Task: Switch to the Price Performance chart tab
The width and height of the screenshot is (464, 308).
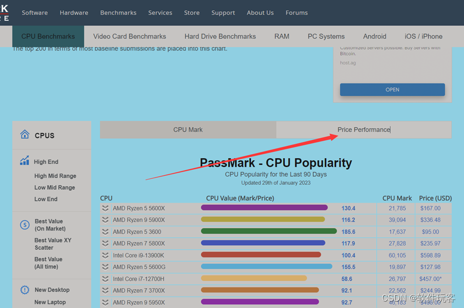Action: (x=364, y=130)
